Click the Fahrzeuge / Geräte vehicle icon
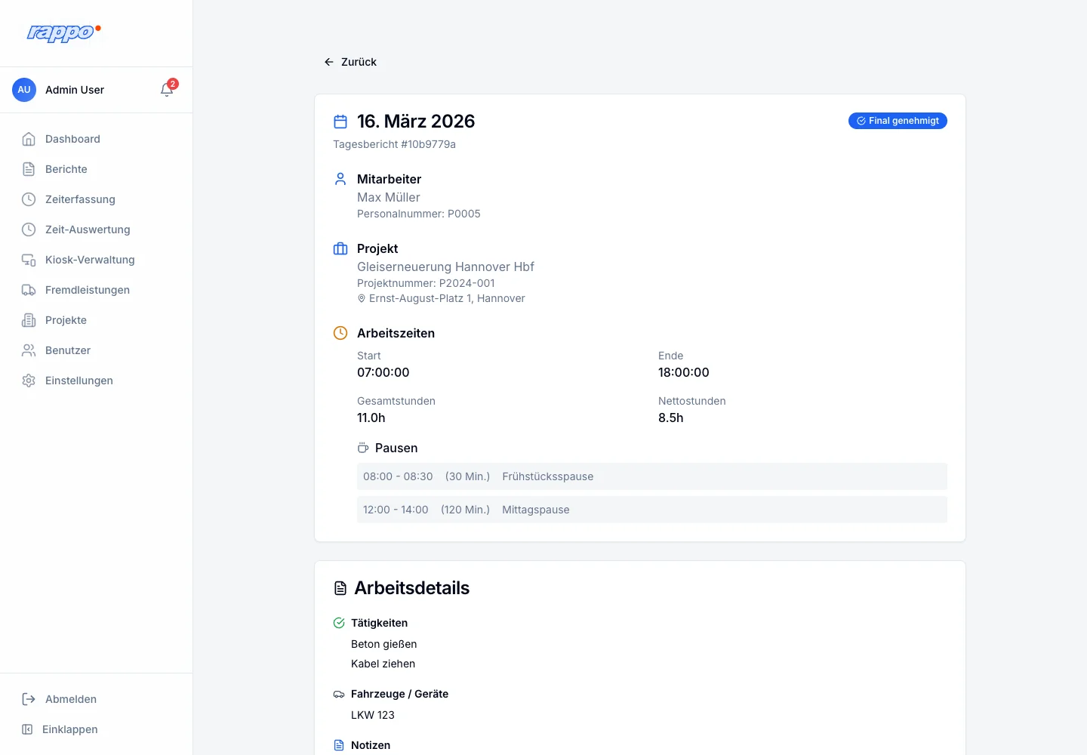This screenshot has width=1087, height=755. 339,694
